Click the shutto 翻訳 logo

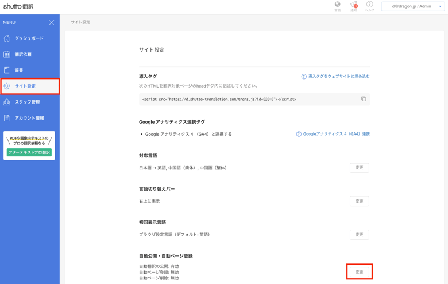click(x=18, y=6)
